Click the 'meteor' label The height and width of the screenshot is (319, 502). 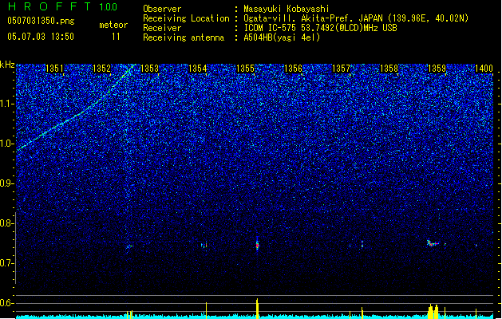point(113,25)
